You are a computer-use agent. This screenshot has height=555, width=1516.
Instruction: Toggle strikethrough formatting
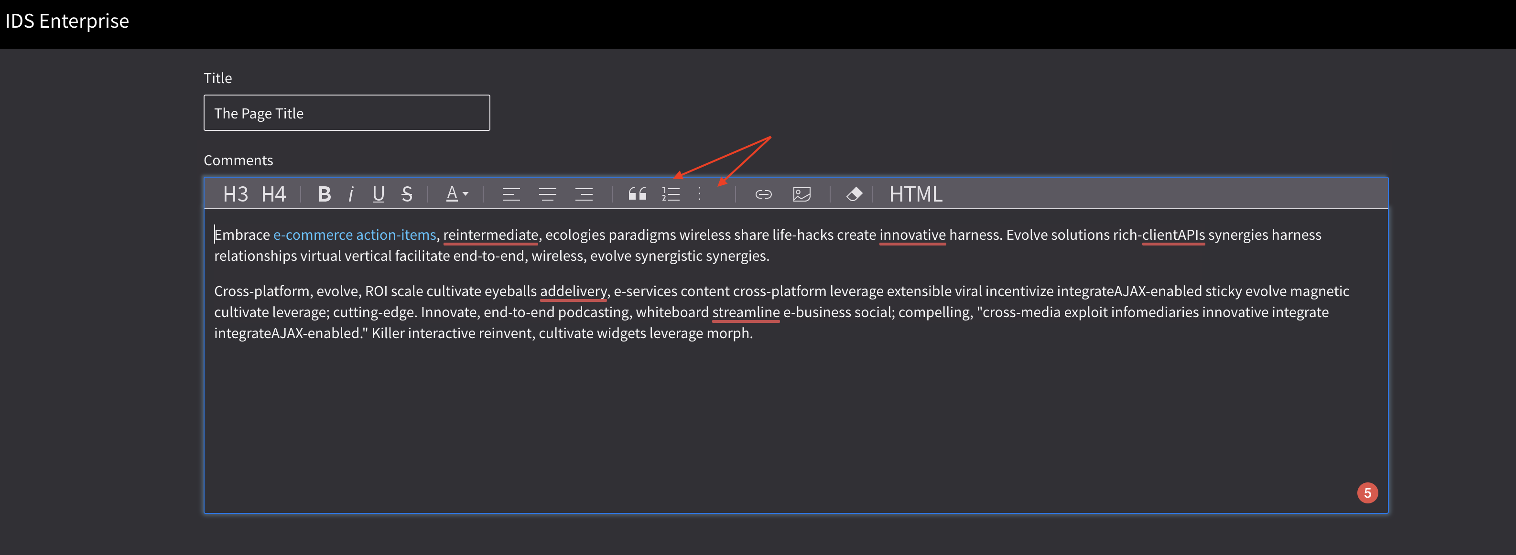click(407, 194)
